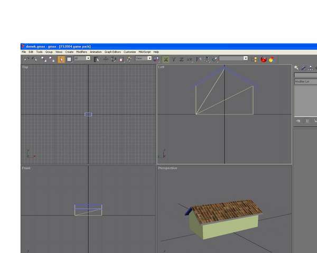Viewport: 317px width, 253px height.
Task: Open the Graph Editors menu
Action: (x=112, y=52)
